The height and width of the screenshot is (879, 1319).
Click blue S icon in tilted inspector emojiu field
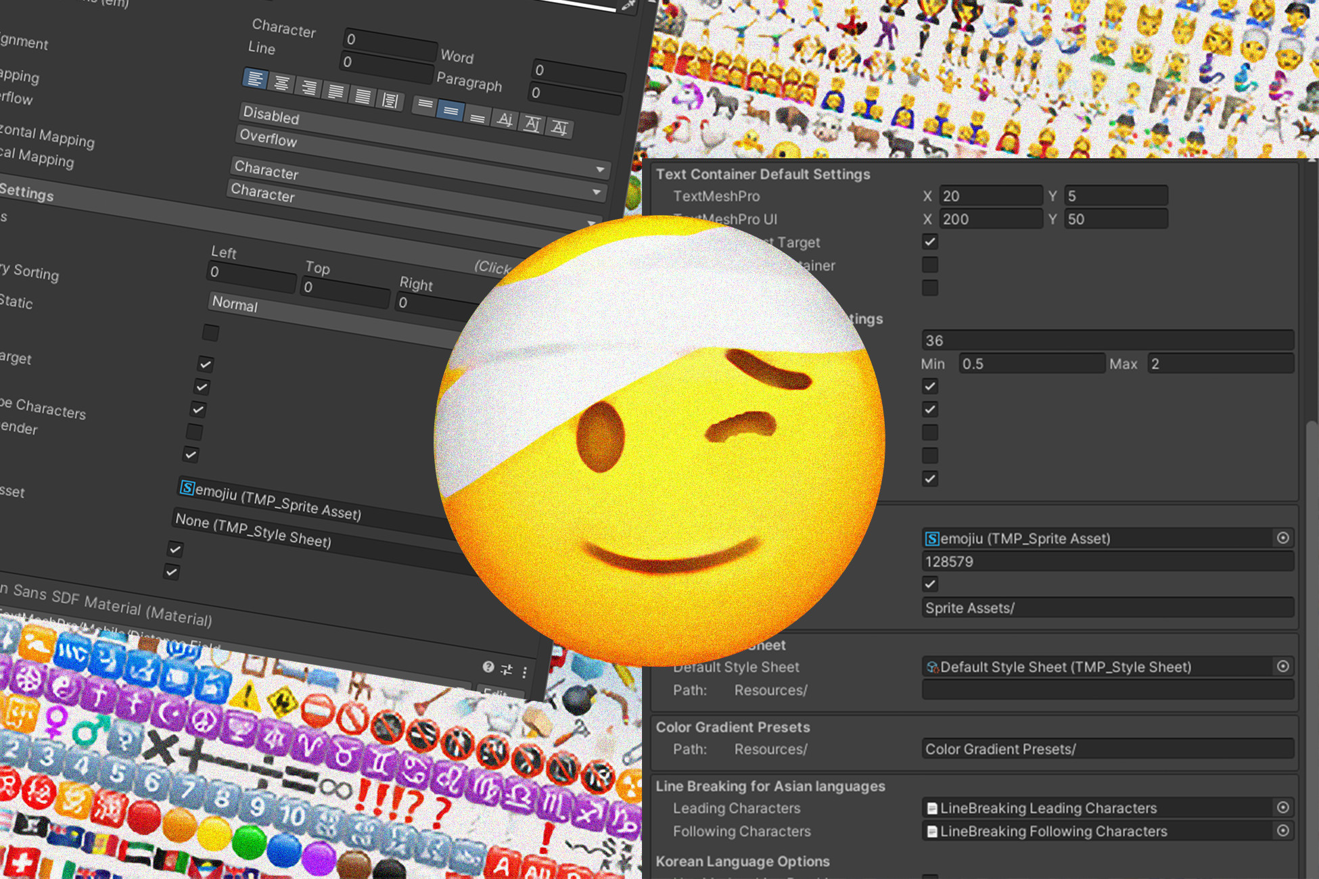click(187, 488)
